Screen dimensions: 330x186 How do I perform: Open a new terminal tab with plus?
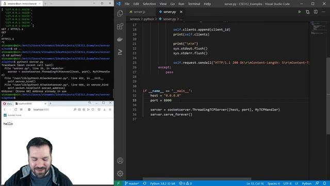click(45, 4)
